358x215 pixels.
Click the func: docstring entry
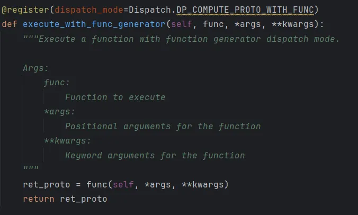[x=57, y=83]
